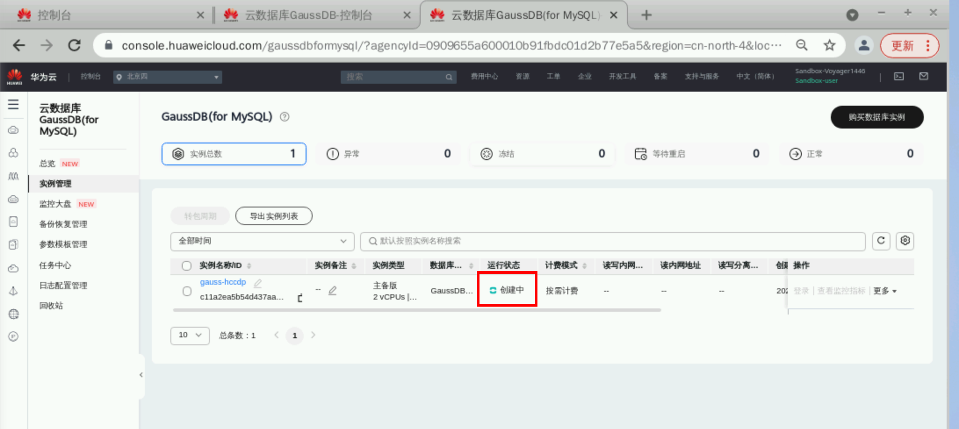959x429 pixels.
Task: Reload the page in the browser
Action: coord(74,45)
